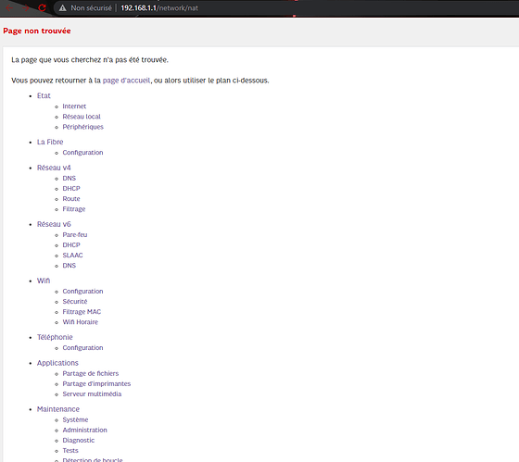
Task: Click the browser forward arrow icon
Action: pyautogui.click(x=26, y=8)
